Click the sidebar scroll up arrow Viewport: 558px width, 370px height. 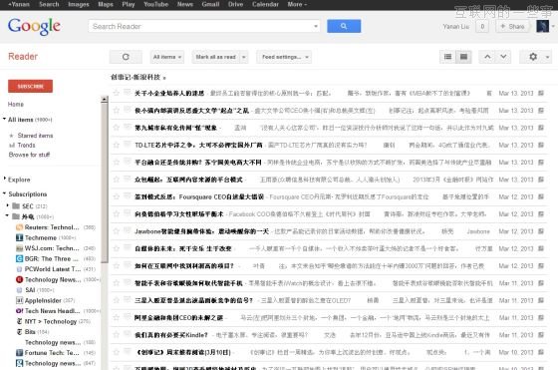105,99
